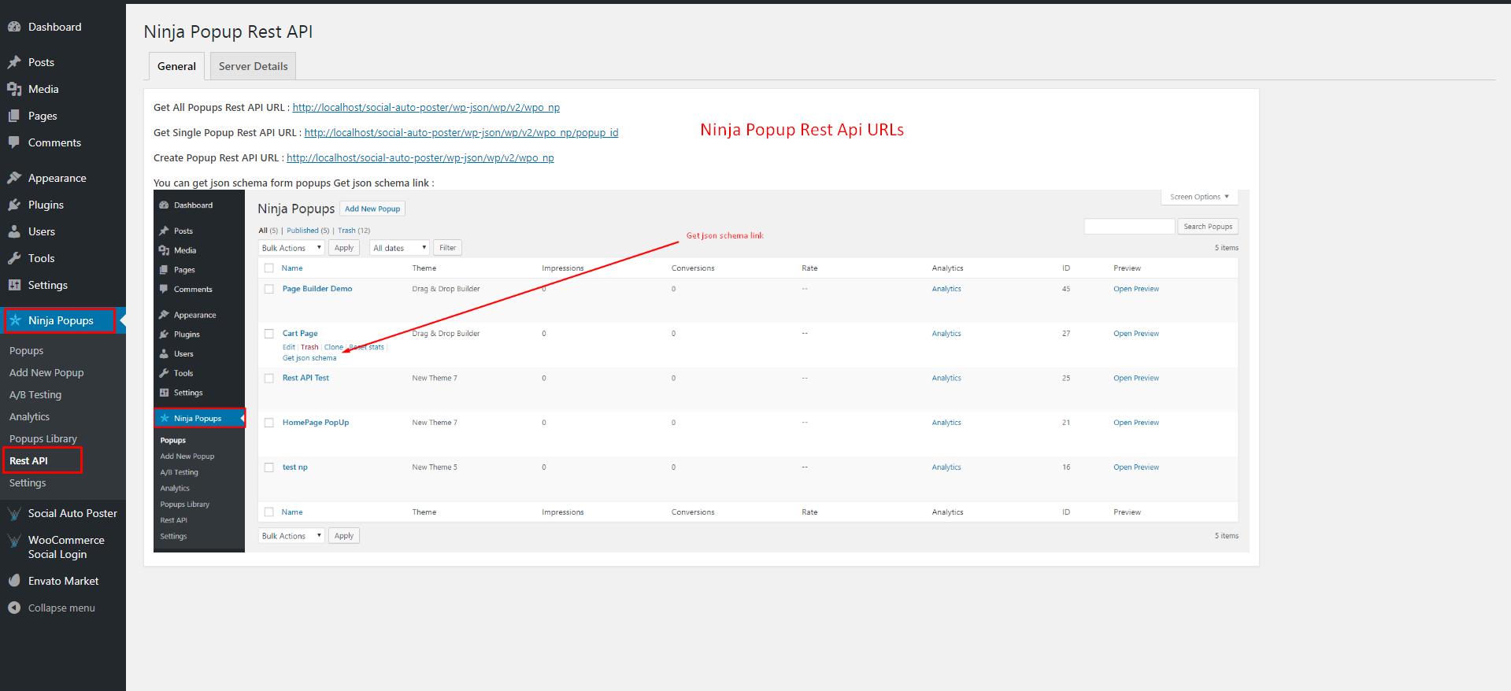Check the HomePage PopUp row checkbox
The width and height of the screenshot is (1511, 691).
point(269,423)
